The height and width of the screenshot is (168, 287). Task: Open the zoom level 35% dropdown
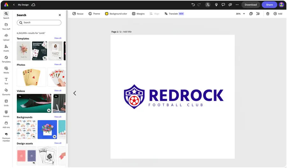[240, 14]
